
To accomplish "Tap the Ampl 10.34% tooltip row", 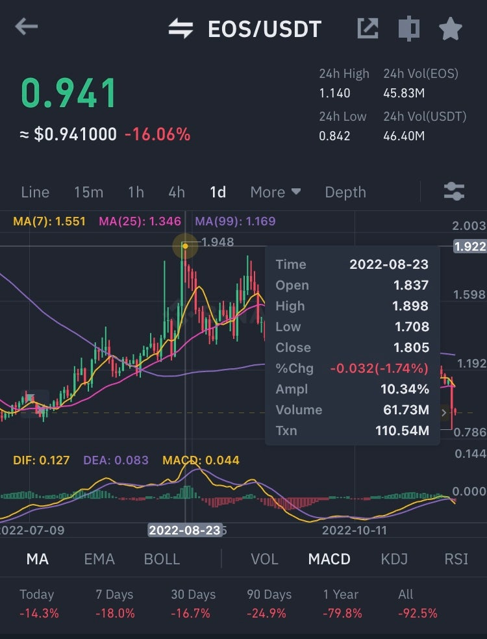I will click(x=352, y=389).
